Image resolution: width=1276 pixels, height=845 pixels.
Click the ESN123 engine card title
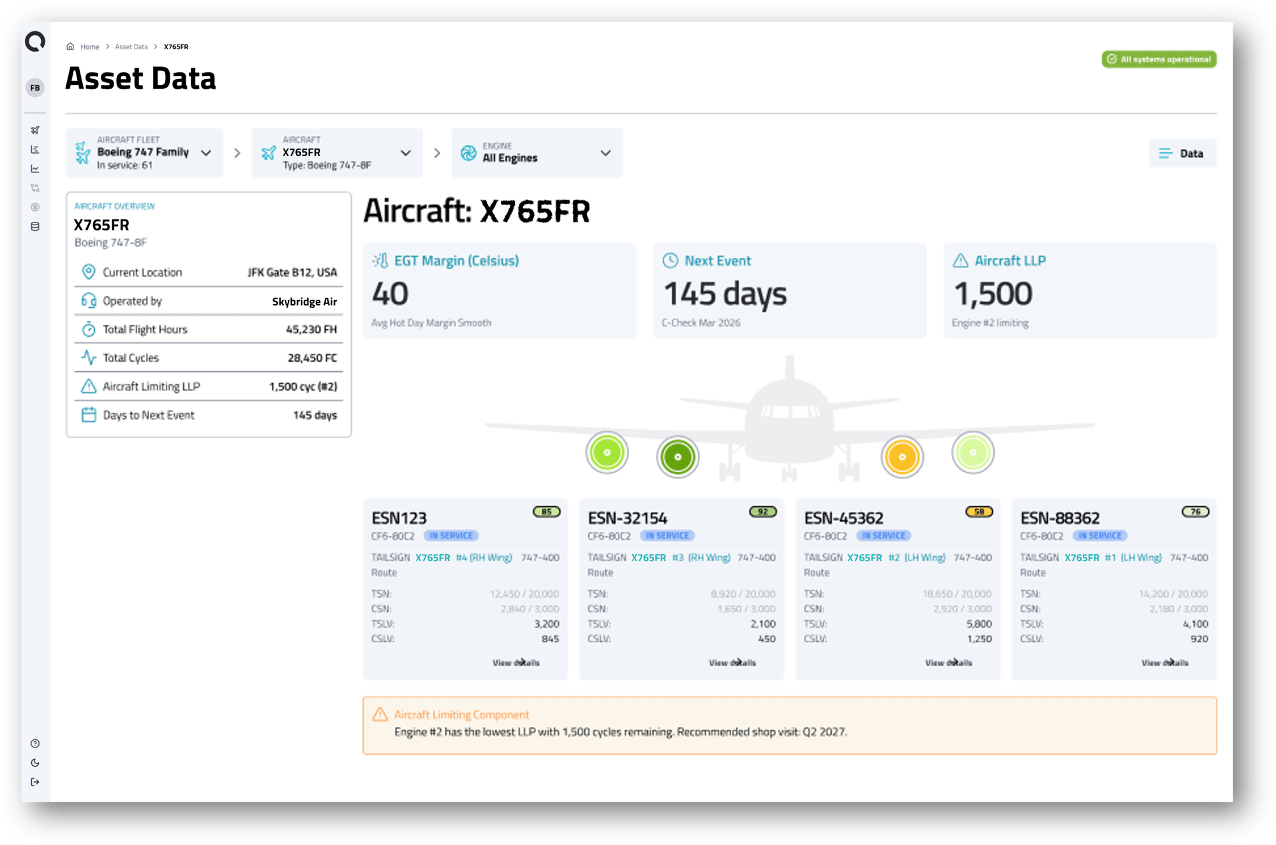399,518
